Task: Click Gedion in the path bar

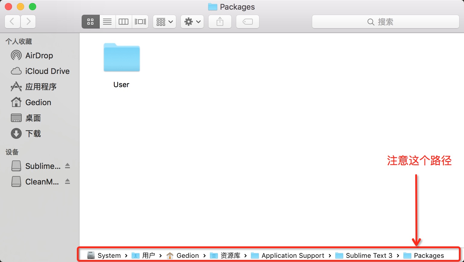Action: tap(183, 255)
